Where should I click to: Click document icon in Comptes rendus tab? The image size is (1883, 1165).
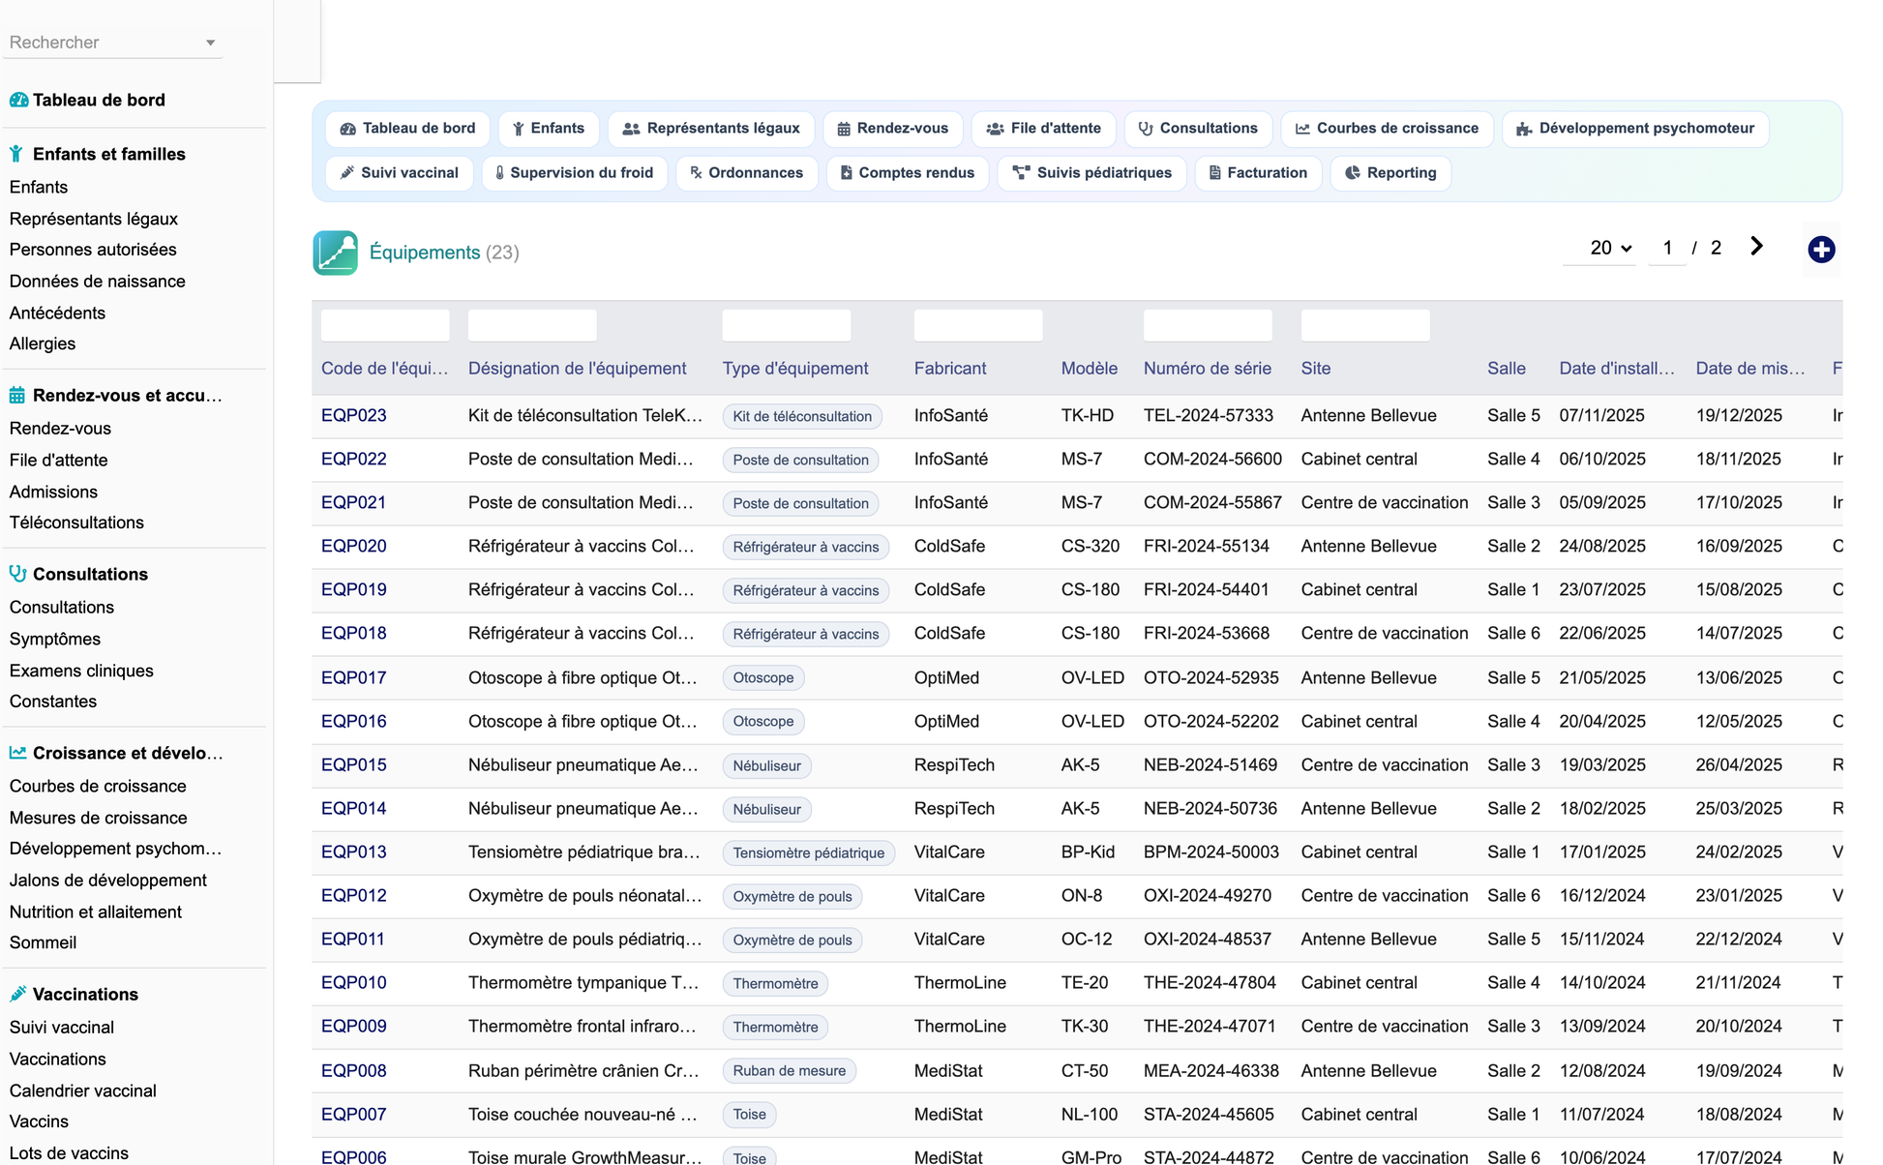pyautogui.click(x=846, y=173)
